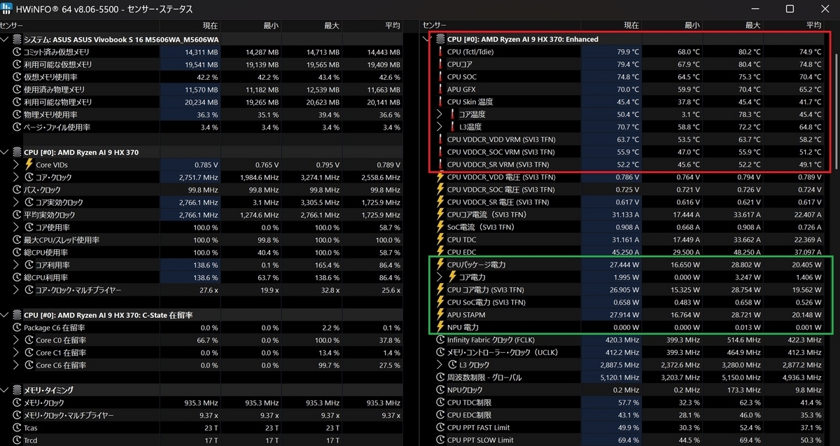The image size is (840, 446).
Task: Expand the コア実効クロック row
Action: [17, 202]
